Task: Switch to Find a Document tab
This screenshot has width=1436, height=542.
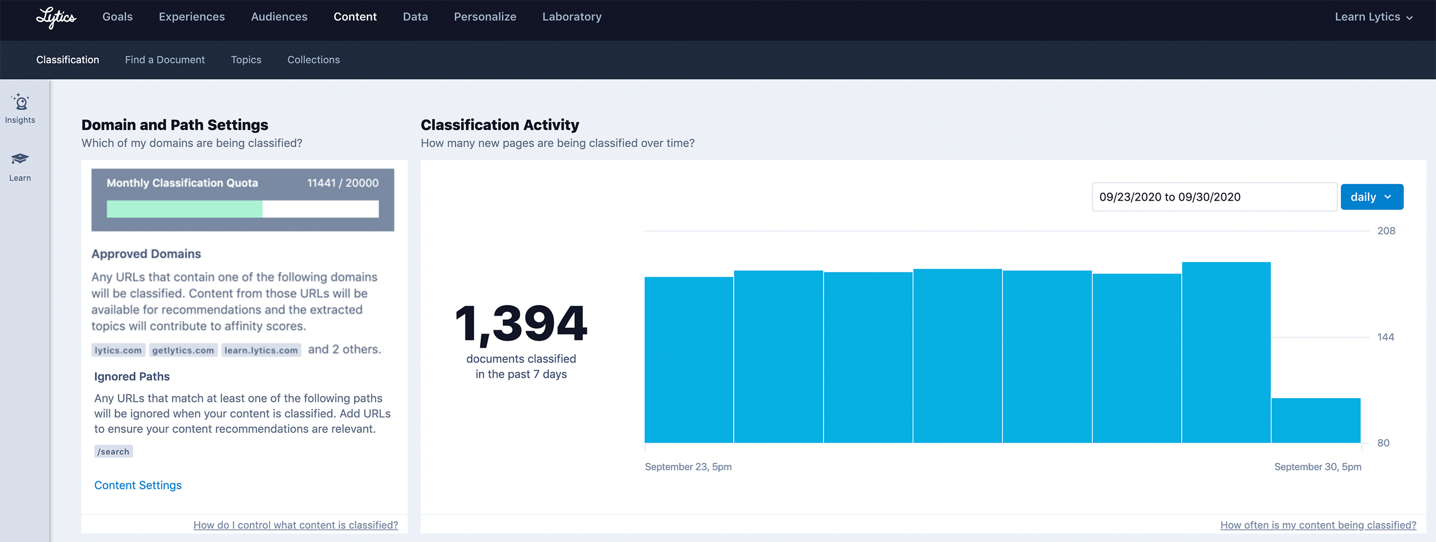Action: click(x=165, y=59)
